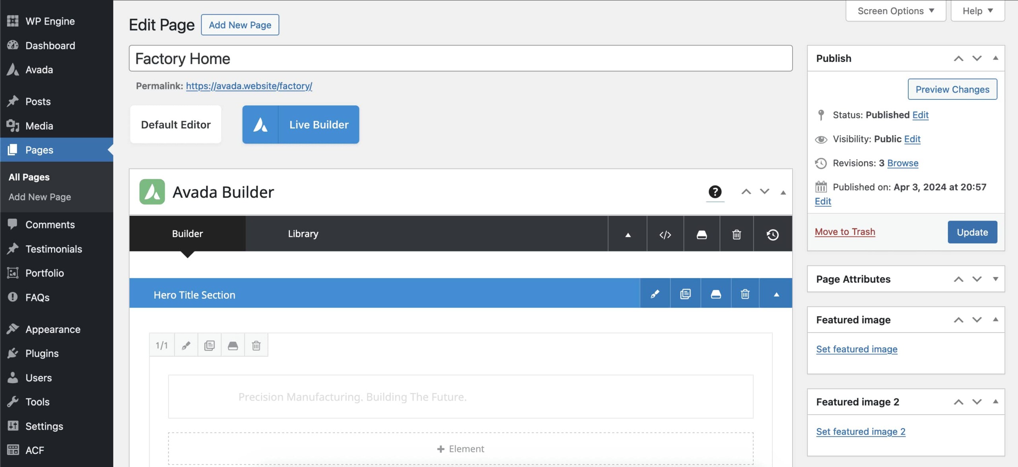
Task: Clone the Hero Title Section container
Action: [686, 294]
